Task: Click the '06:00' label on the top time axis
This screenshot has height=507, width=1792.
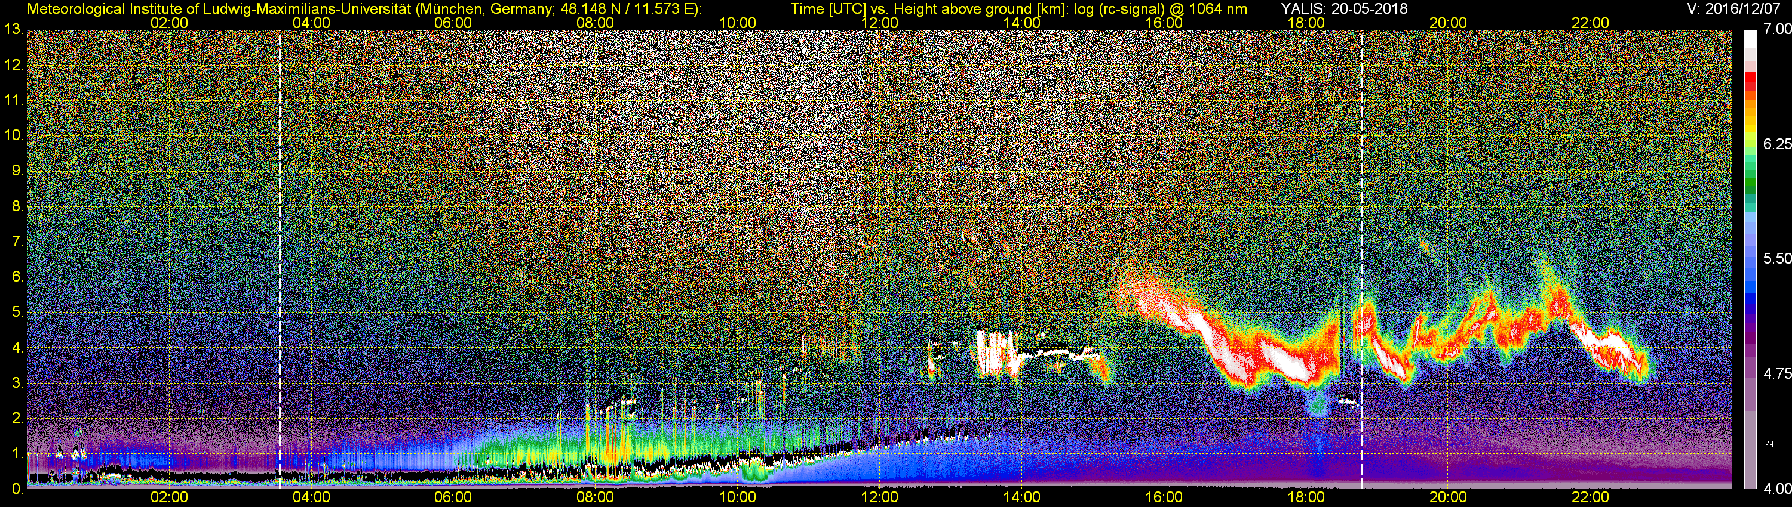Action: (x=453, y=23)
